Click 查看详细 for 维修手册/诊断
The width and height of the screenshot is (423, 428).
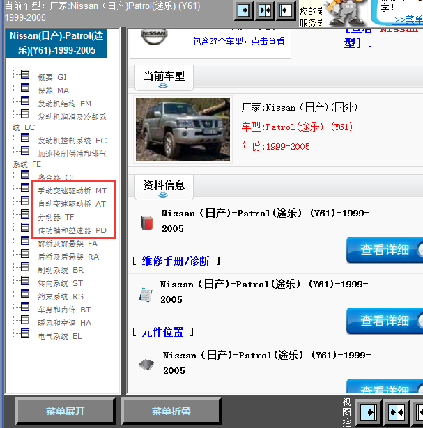[385, 250]
